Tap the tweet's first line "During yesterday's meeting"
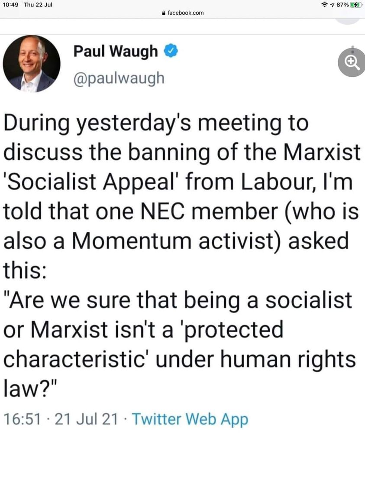Image resolution: width=365 pixels, height=487 pixels. coord(156,124)
